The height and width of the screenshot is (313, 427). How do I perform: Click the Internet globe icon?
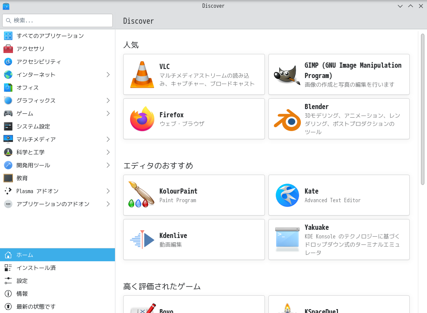(8, 75)
